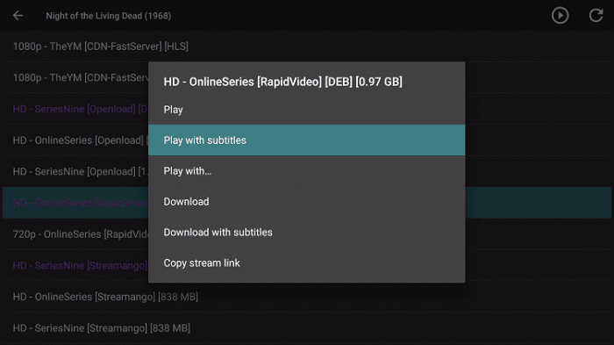The height and width of the screenshot is (345, 614).
Task: Click the play circle icon at top right
Action: tap(560, 16)
